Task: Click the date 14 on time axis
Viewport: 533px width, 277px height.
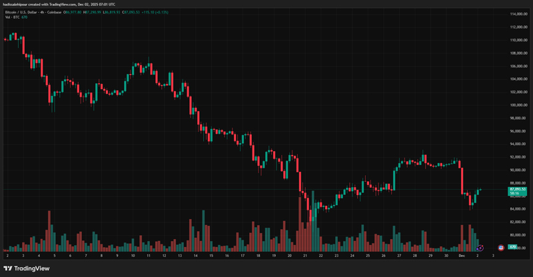Action: point(195,255)
